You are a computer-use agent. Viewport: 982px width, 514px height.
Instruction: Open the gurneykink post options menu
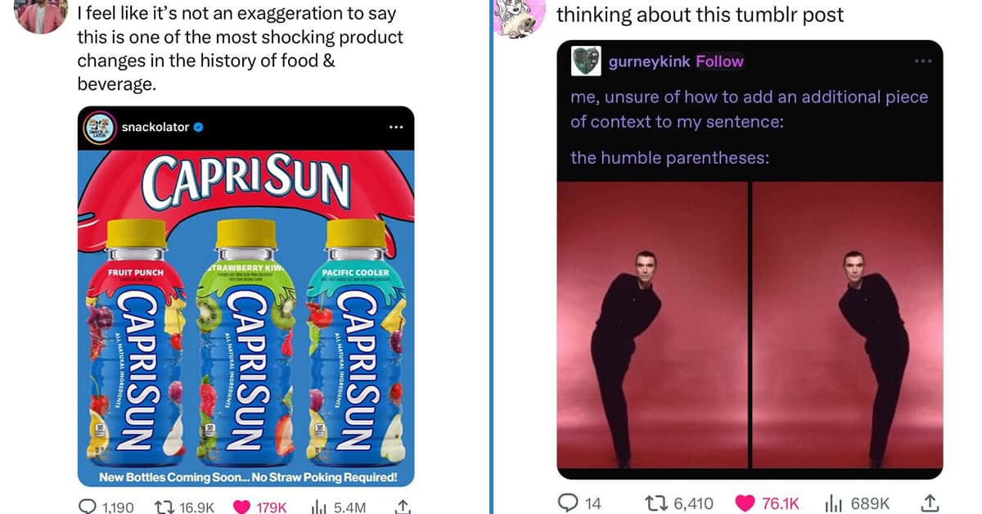[923, 61]
